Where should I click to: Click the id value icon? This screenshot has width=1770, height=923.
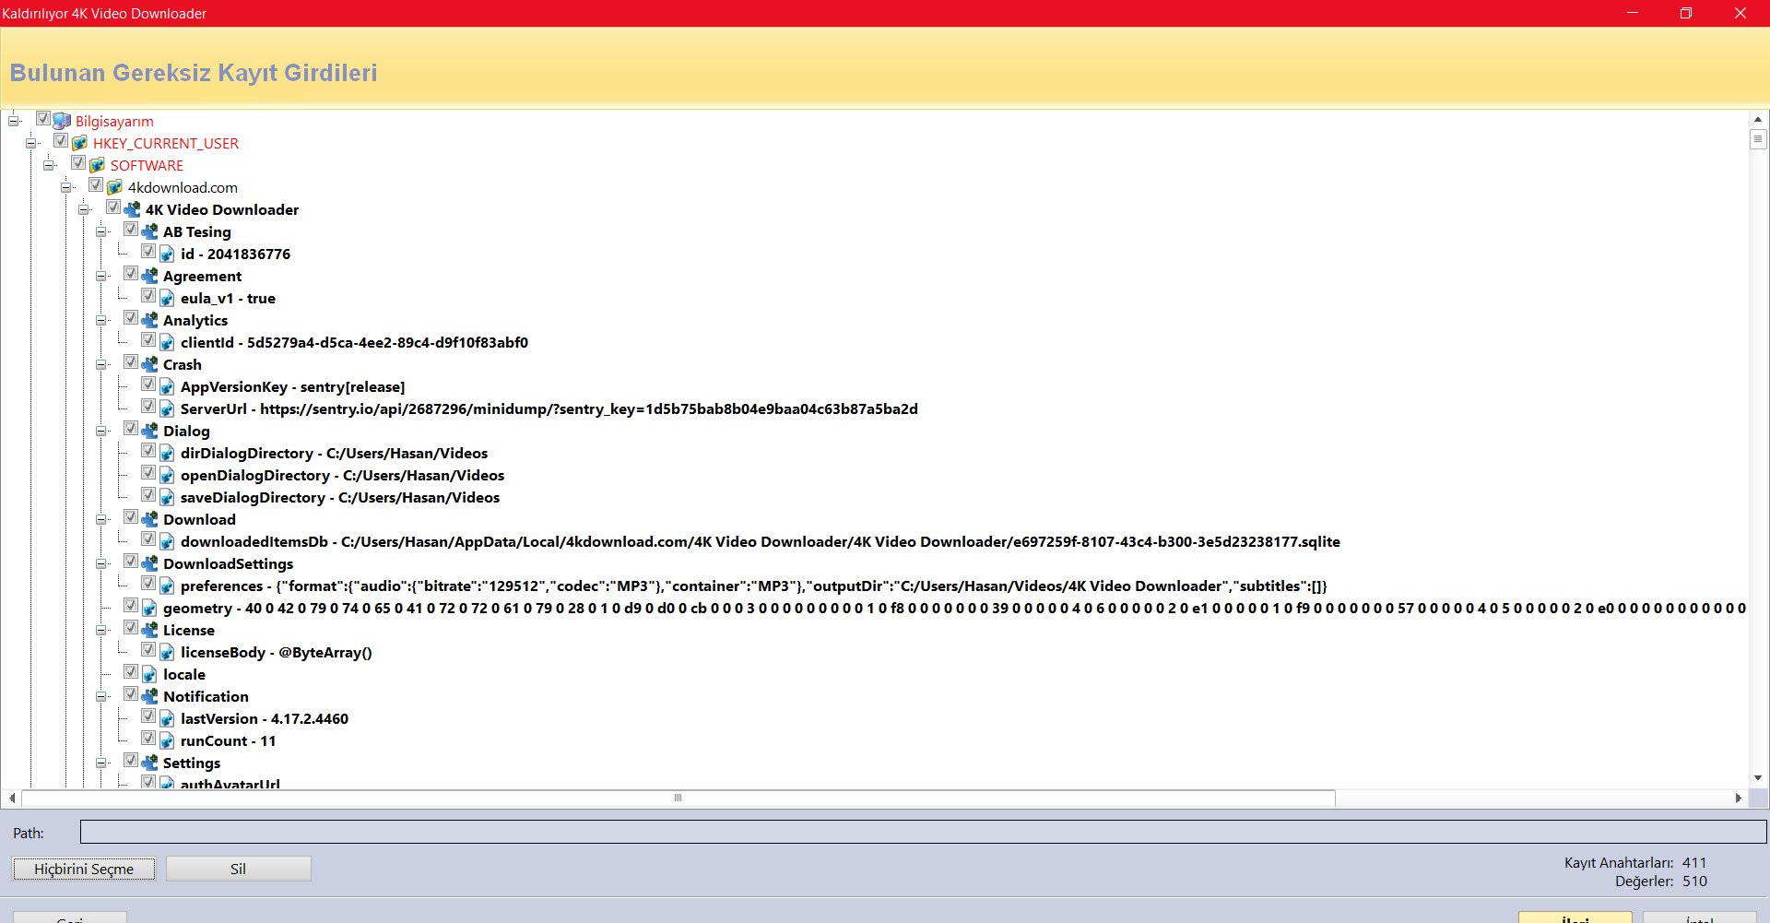pos(167,254)
